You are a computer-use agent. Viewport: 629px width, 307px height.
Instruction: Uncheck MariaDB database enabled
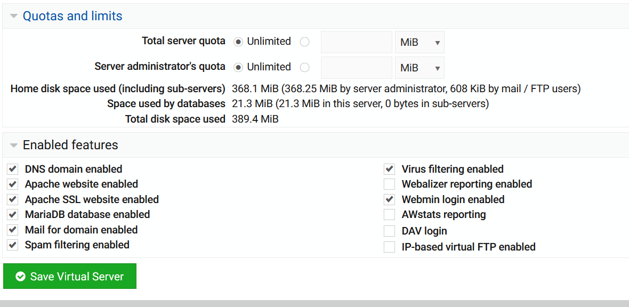click(x=12, y=215)
